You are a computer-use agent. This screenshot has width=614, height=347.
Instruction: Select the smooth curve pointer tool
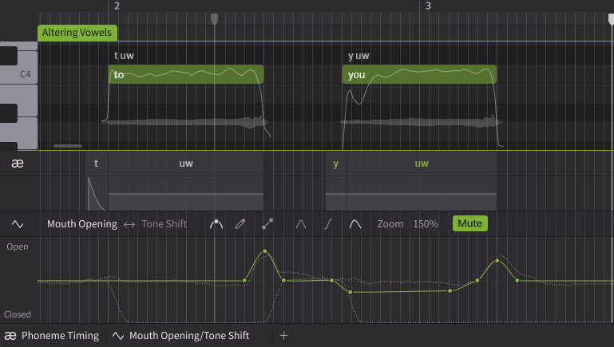[216, 224]
